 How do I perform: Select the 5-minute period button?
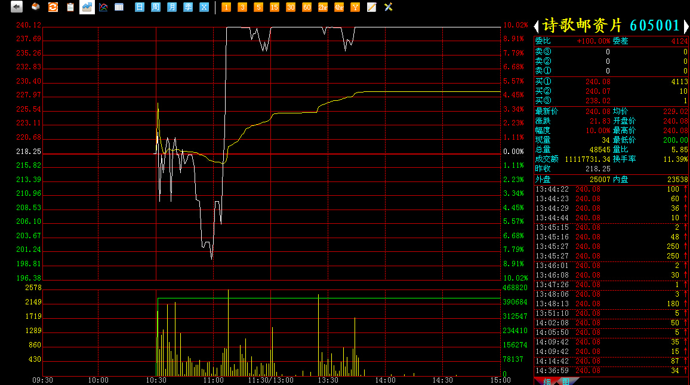258,7
